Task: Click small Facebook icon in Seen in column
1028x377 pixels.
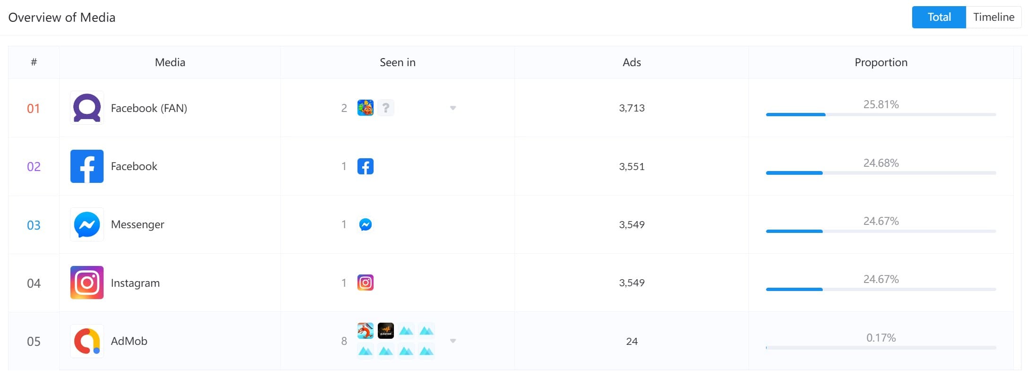Action: 366,166
